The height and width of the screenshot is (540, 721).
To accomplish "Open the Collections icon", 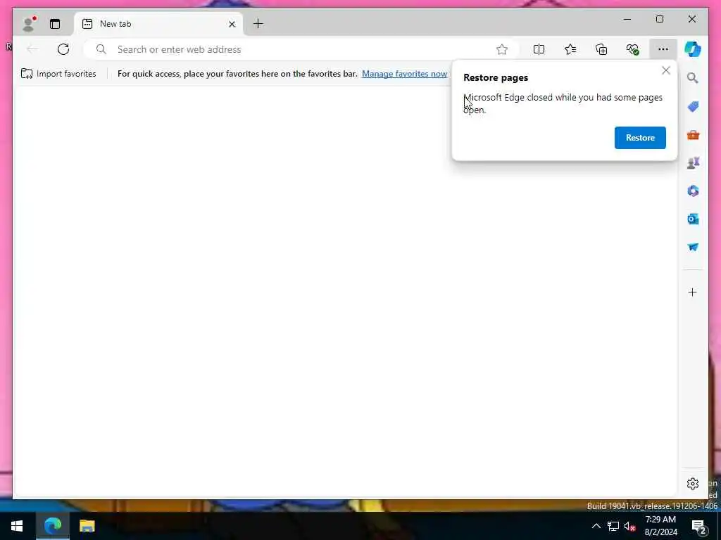I will [601, 49].
